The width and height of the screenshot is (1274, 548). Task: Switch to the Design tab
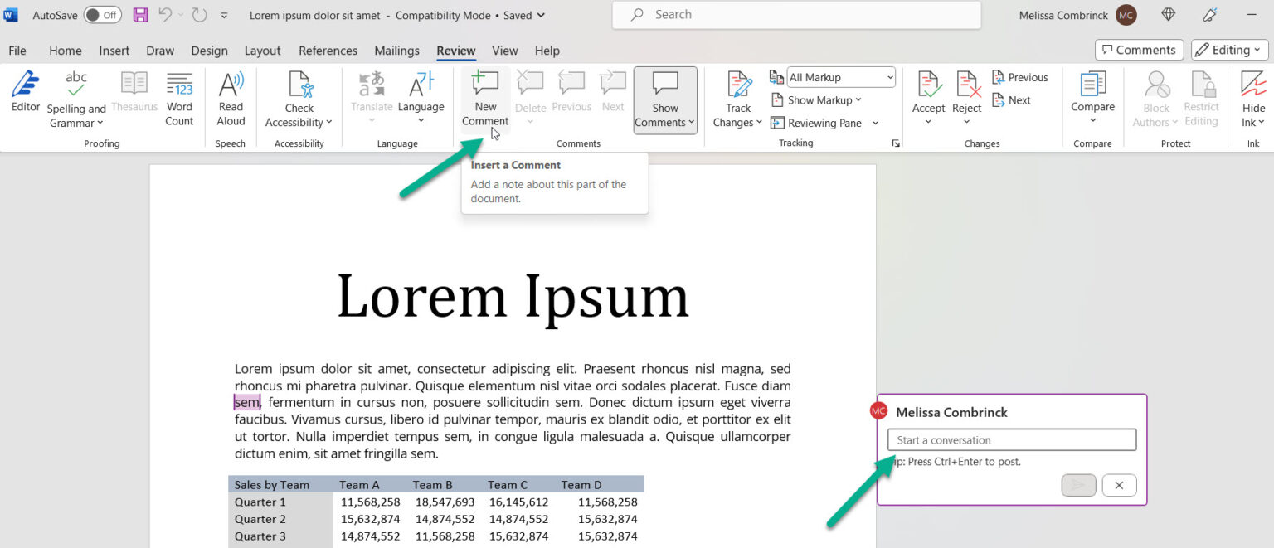click(x=209, y=51)
